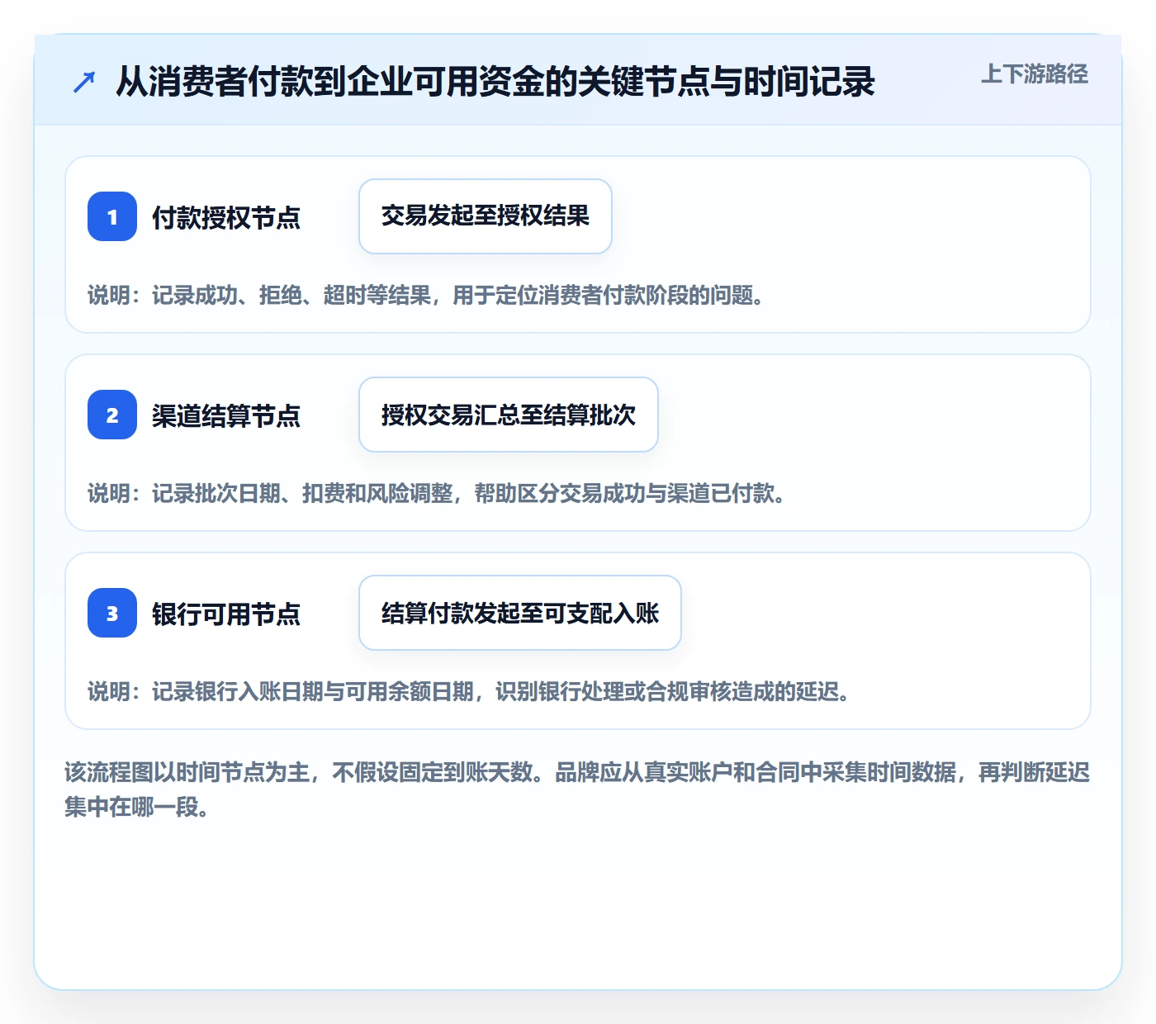Click the description starting 说明：记录成功、拒绝、超时
The width and height of the screenshot is (1156, 1024).
pos(425,295)
